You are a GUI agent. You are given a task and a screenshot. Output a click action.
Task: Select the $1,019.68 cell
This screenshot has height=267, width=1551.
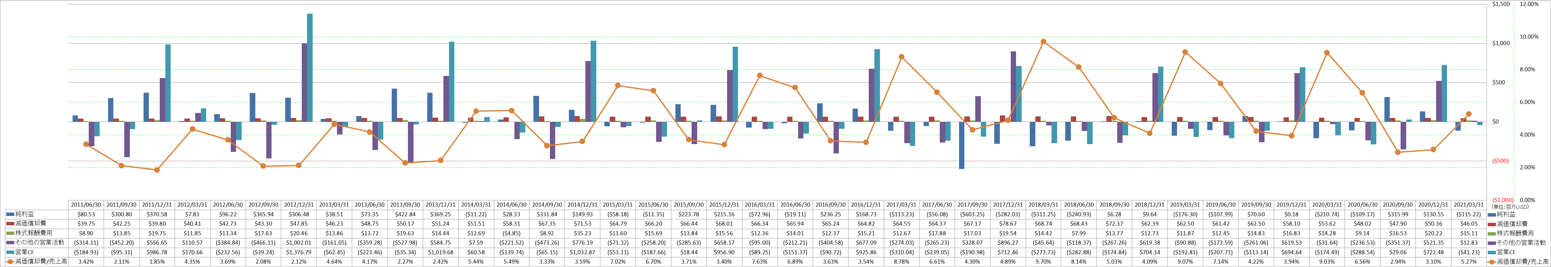[x=440, y=253]
